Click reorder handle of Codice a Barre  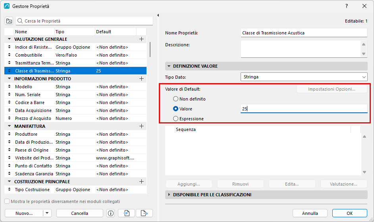pos(9,102)
